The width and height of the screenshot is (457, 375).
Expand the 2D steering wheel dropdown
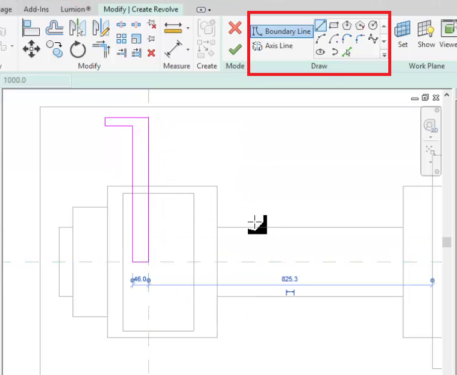point(430,137)
